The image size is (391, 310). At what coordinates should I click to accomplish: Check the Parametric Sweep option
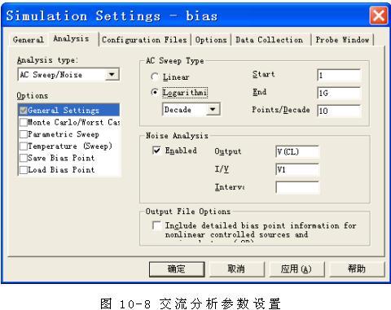point(24,134)
